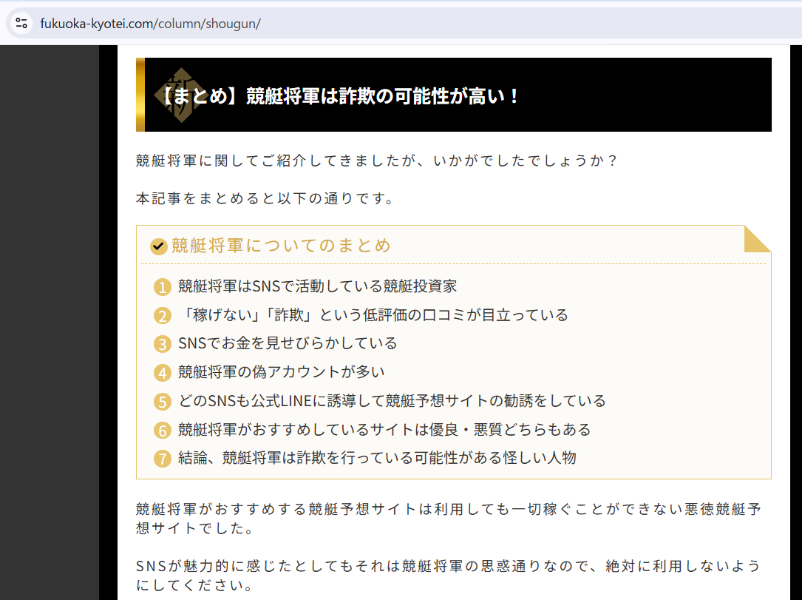The width and height of the screenshot is (802, 600).
Task: Focus the address bar URL fukuoka-kyotei.com
Action: pyautogui.click(x=150, y=23)
